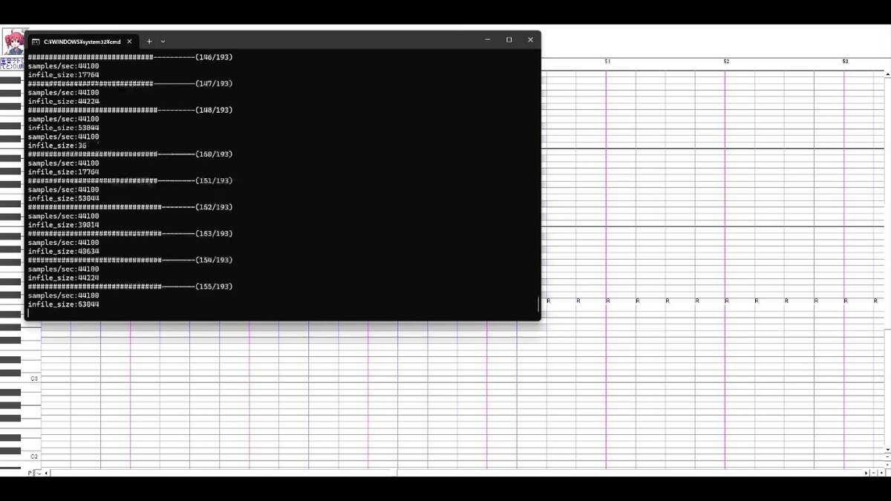891x501 pixels.
Task: Click the terminal window vertical scrollbar thumb
Action: 538,304
